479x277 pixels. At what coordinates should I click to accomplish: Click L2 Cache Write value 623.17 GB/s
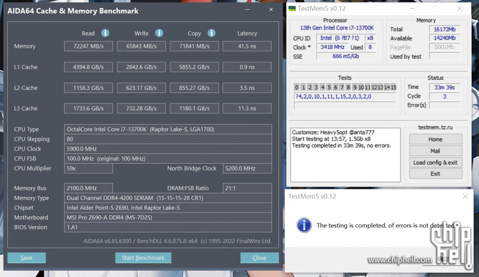click(141, 87)
